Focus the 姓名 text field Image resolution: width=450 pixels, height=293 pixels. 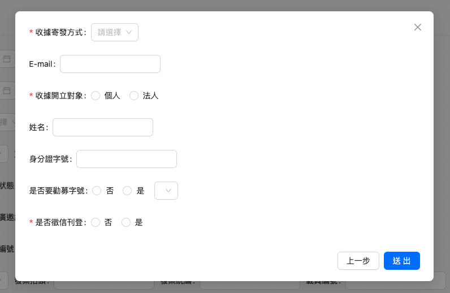click(103, 127)
